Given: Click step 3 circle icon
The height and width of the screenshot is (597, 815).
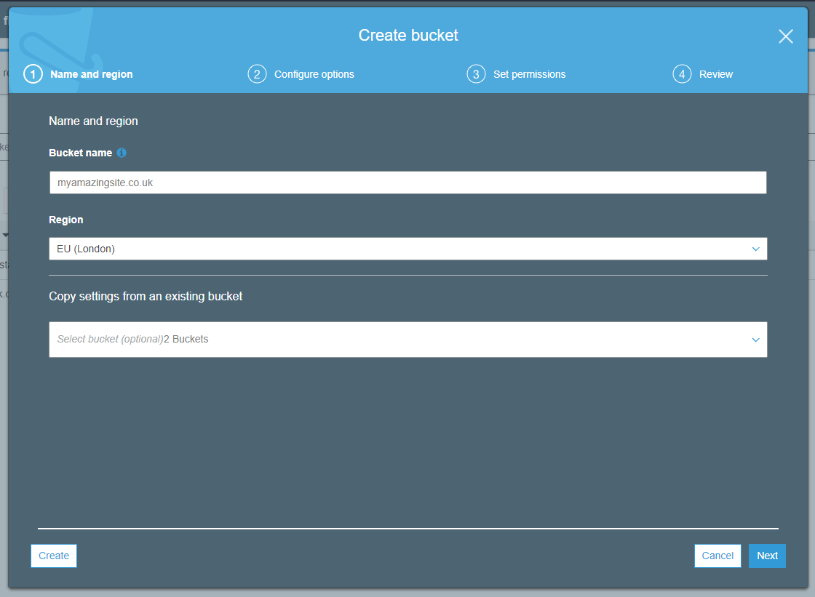Looking at the screenshot, I should [x=476, y=74].
